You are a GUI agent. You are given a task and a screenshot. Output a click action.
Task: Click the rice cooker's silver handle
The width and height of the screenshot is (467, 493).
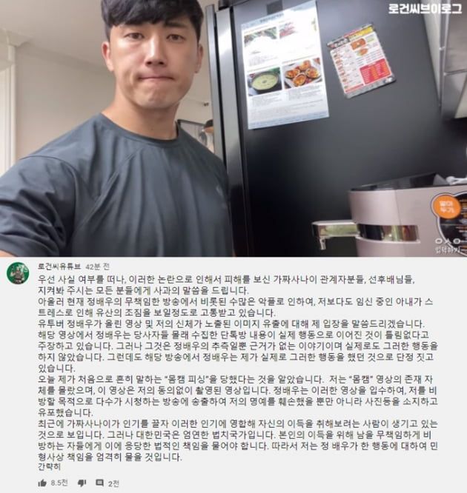pos(365,232)
